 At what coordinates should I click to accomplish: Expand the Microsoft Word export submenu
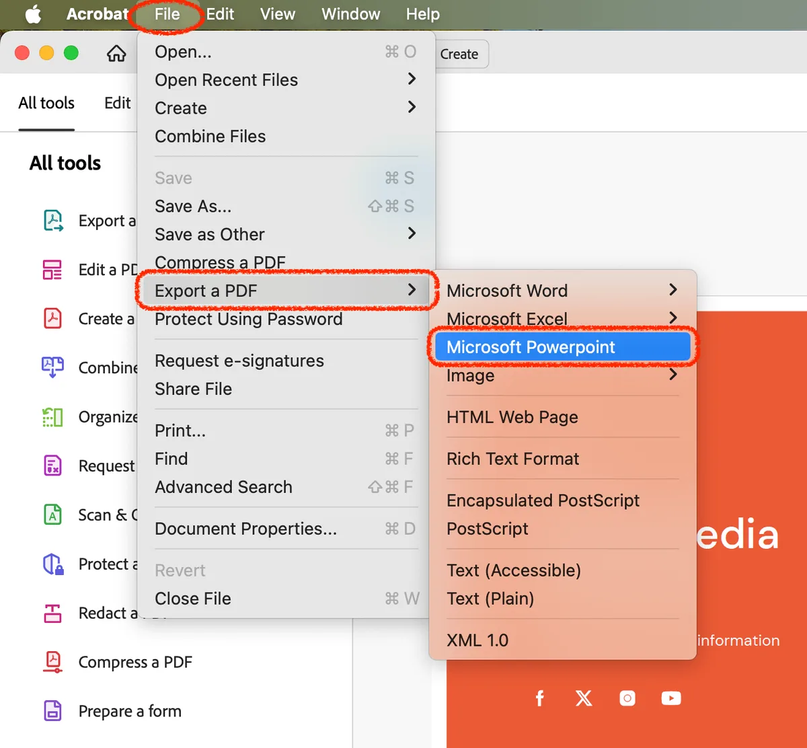(x=562, y=291)
